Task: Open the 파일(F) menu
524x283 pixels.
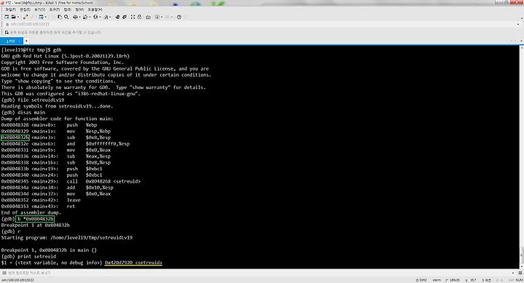Action: coord(11,9)
